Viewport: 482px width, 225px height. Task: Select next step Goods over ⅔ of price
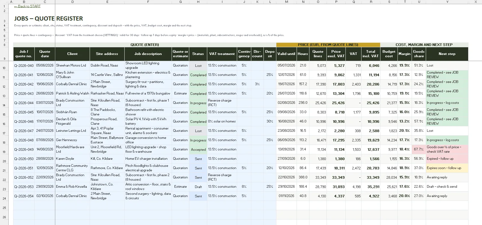(x=447, y=149)
